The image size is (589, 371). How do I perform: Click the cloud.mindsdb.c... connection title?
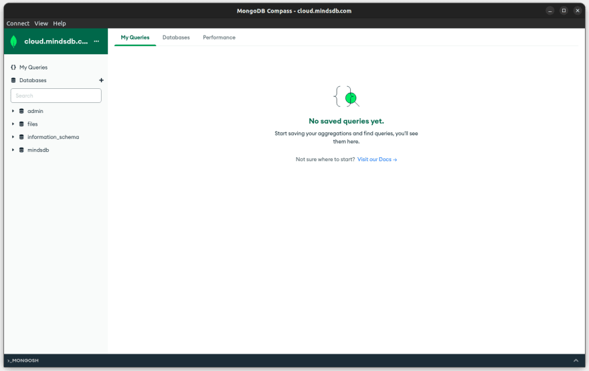pos(56,41)
